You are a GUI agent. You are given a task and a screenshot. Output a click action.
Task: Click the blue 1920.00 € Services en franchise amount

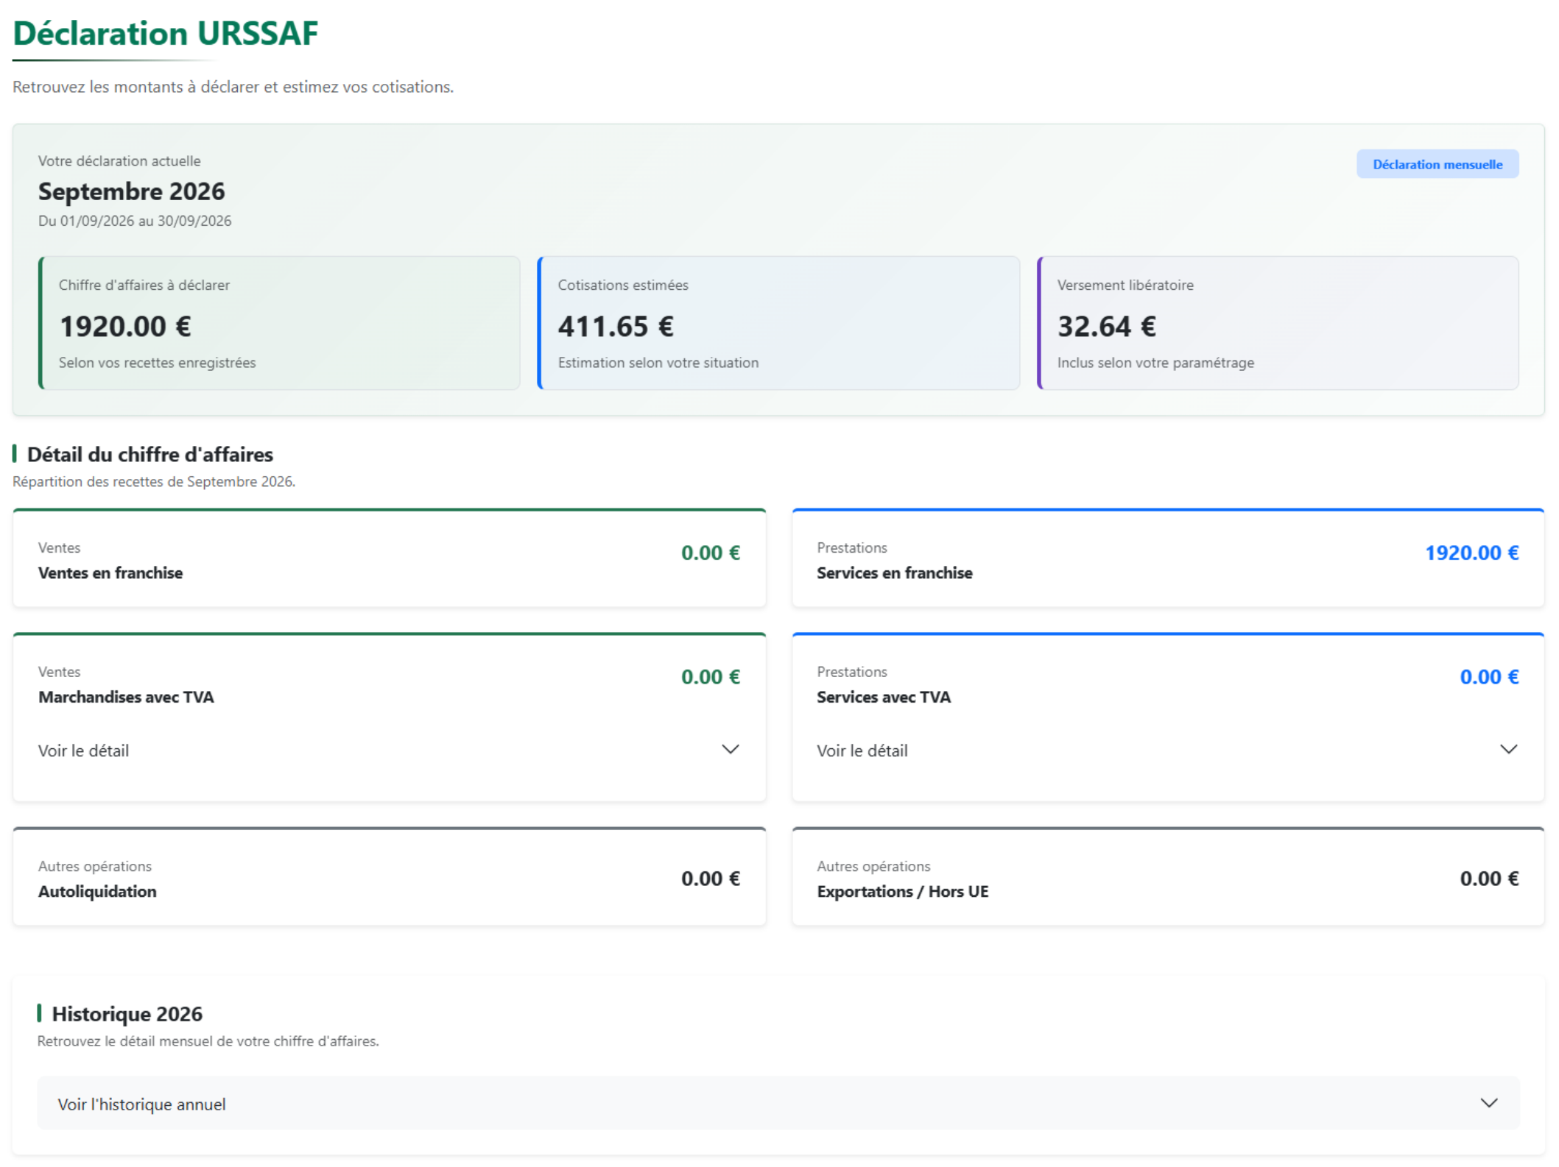(1472, 553)
